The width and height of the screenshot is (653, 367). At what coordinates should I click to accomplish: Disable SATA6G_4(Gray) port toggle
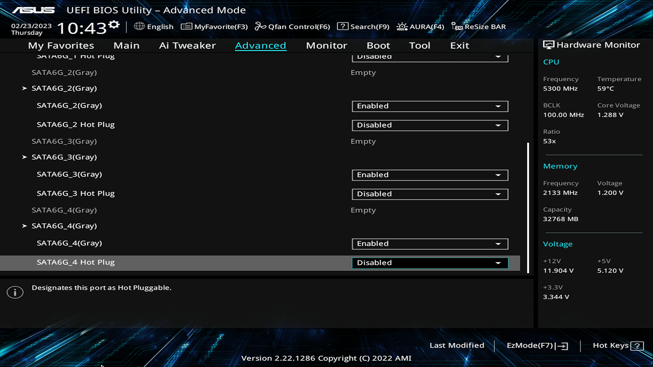pyautogui.click(x=429, y=243)
